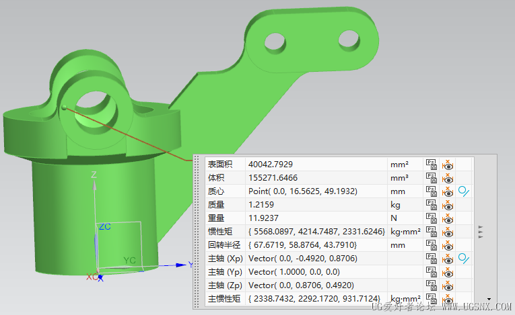Click the blue Y axis arrowhead

(180, 265)
